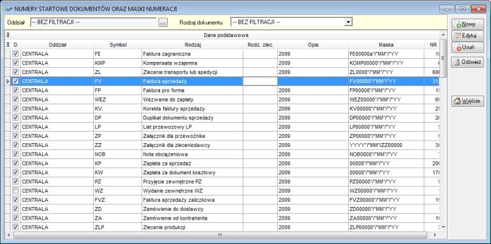The height and width of the screenshot is (244, 491).
Task: Select 'Korekta faktury sprzedaży' cell
Action: point(193,109)
